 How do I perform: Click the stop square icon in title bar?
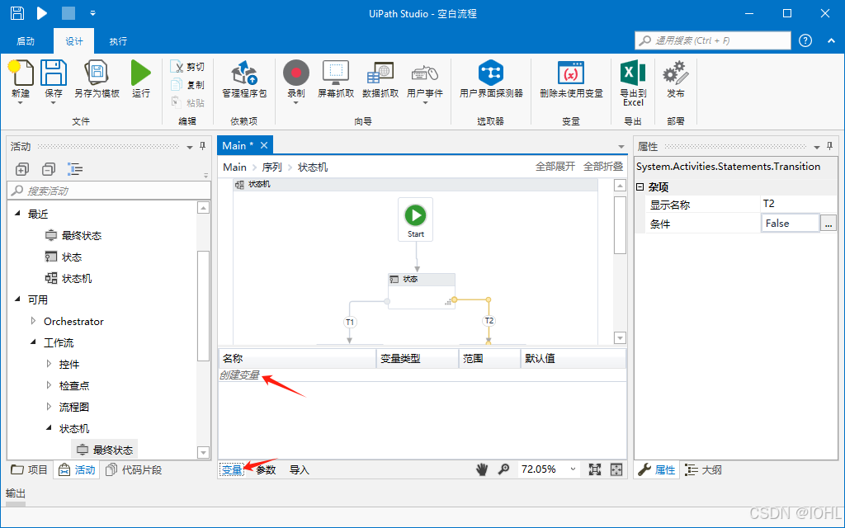pyautogui.click(x=68, y=13)
